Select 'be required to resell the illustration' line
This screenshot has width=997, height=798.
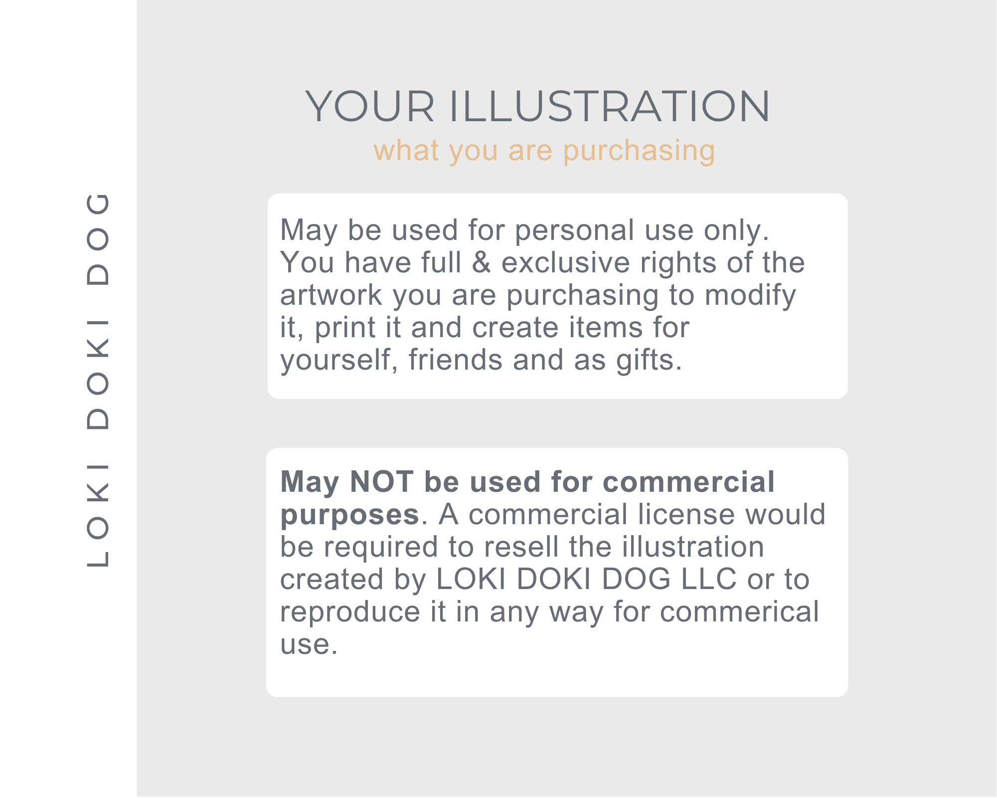[522, 547]
